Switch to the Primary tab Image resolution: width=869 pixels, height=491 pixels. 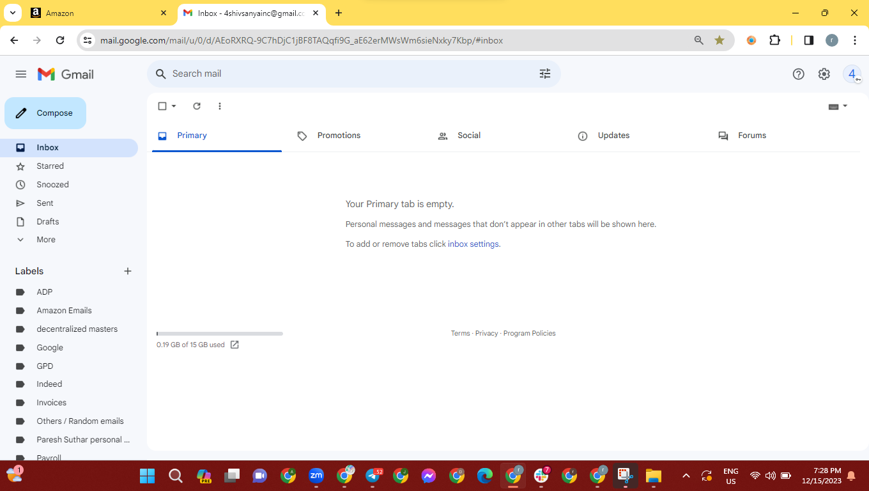click(217, 136)
